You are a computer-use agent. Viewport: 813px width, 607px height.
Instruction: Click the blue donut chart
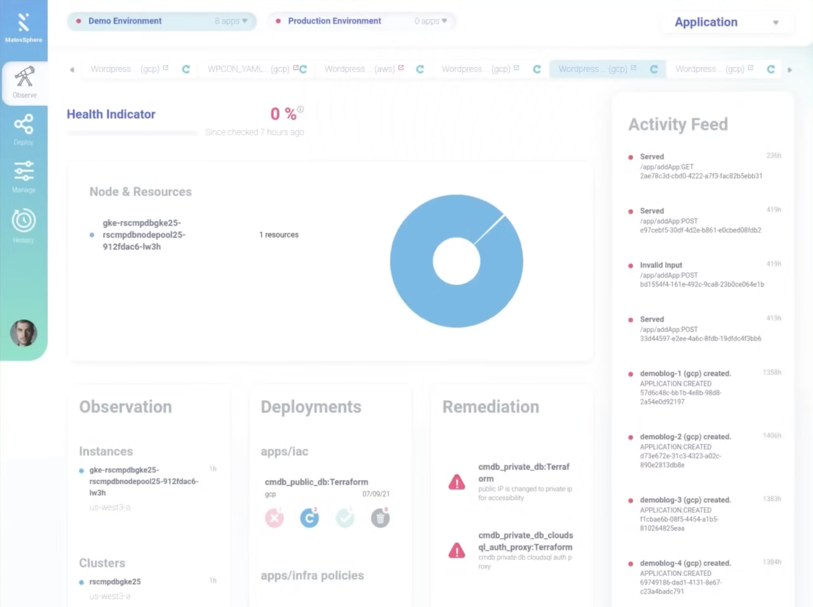click(x=456, y=261)
